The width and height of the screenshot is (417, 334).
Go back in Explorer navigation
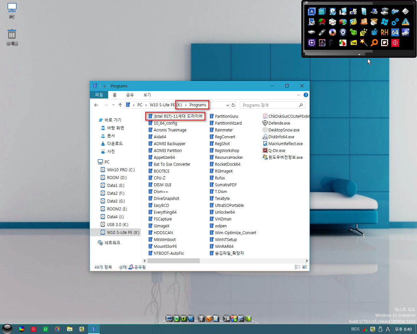(96, 105)
